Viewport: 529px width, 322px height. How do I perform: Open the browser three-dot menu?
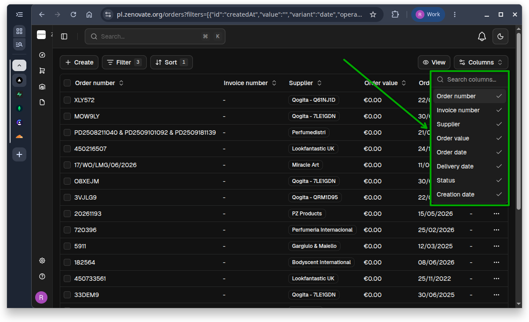click(454, 14)
